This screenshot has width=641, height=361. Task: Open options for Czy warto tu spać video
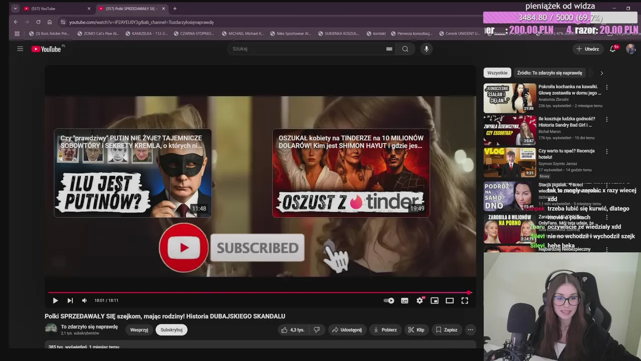tap(606, 151)
